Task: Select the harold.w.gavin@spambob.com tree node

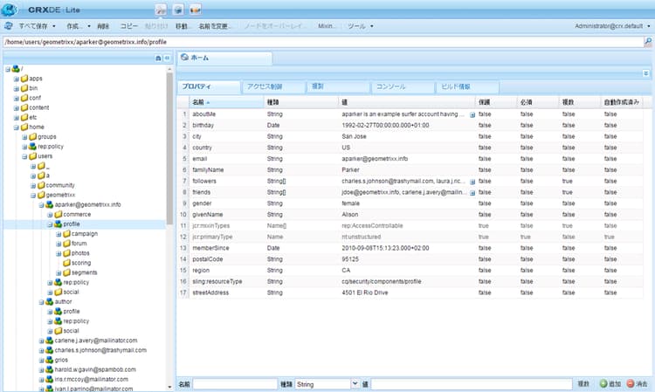Action: click(95, 370)
